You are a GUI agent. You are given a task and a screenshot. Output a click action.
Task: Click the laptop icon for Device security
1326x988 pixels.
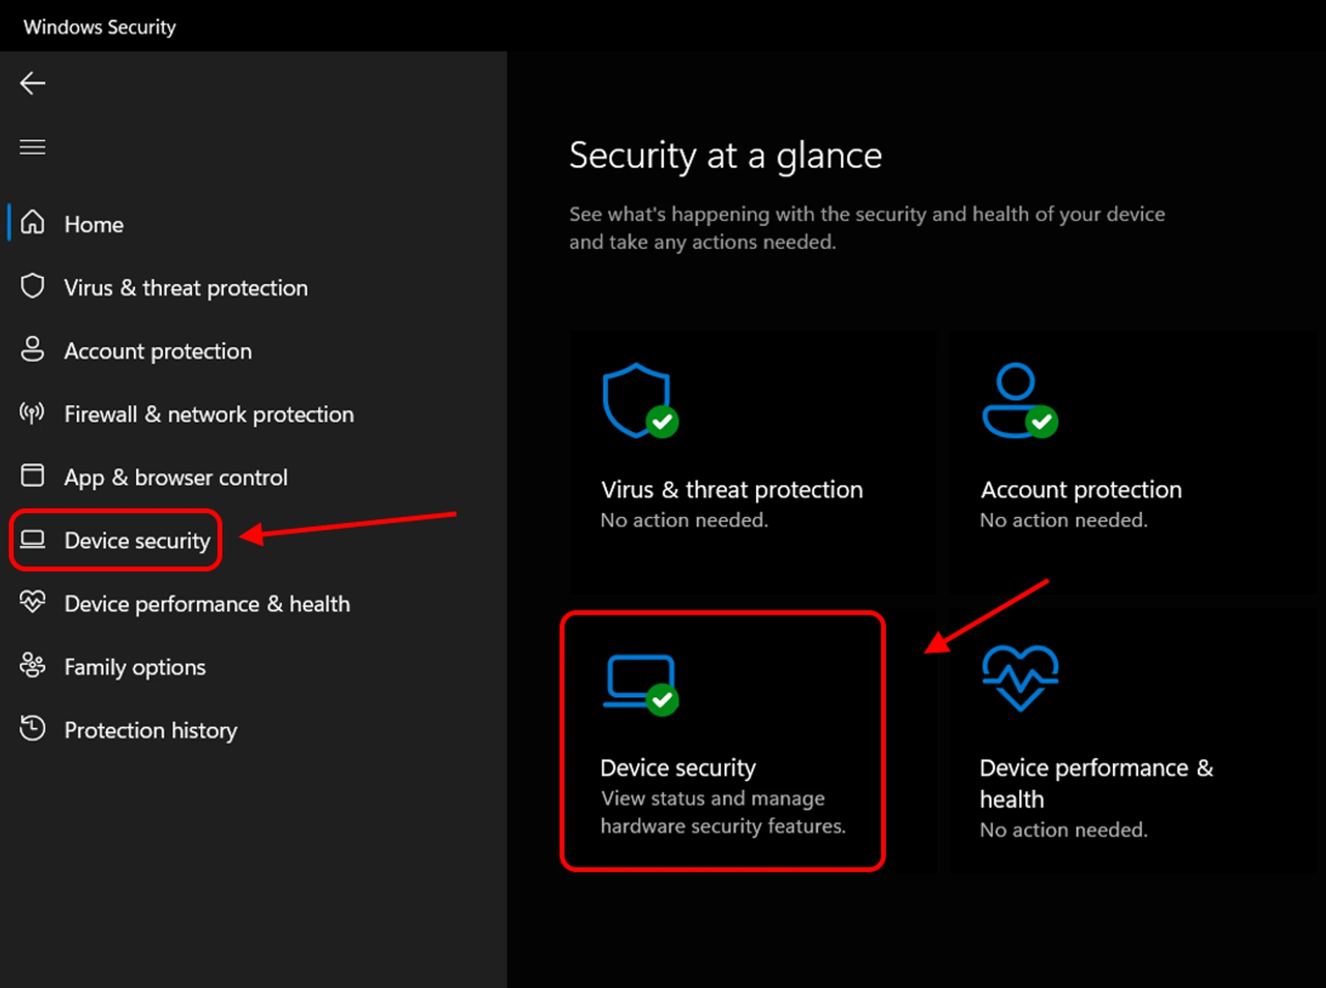tap(32, 539)
